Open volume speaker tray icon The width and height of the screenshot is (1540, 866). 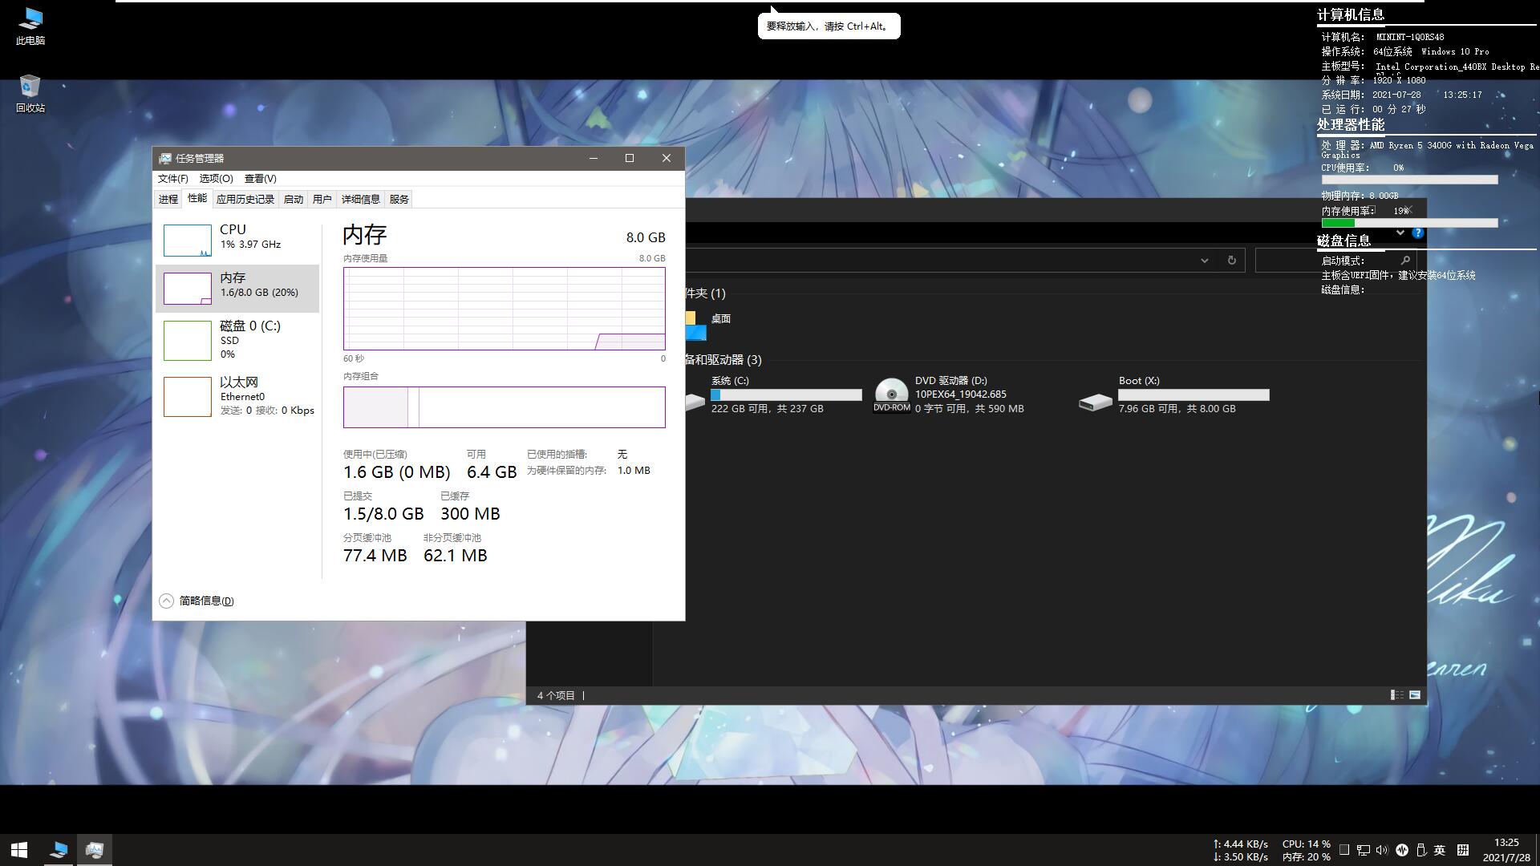click(x=1381, y=850)
